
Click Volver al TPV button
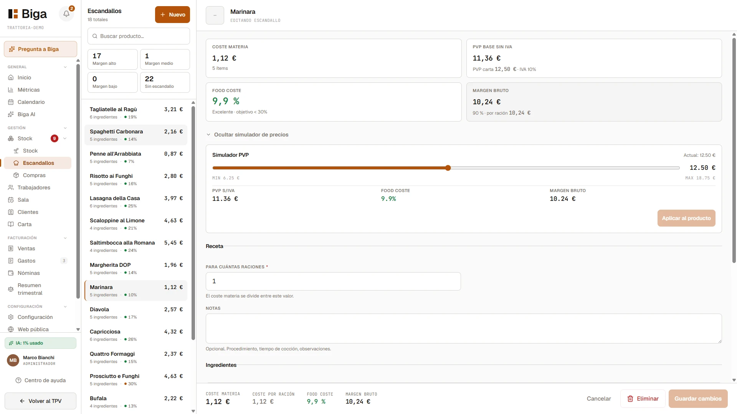(40, 401)
